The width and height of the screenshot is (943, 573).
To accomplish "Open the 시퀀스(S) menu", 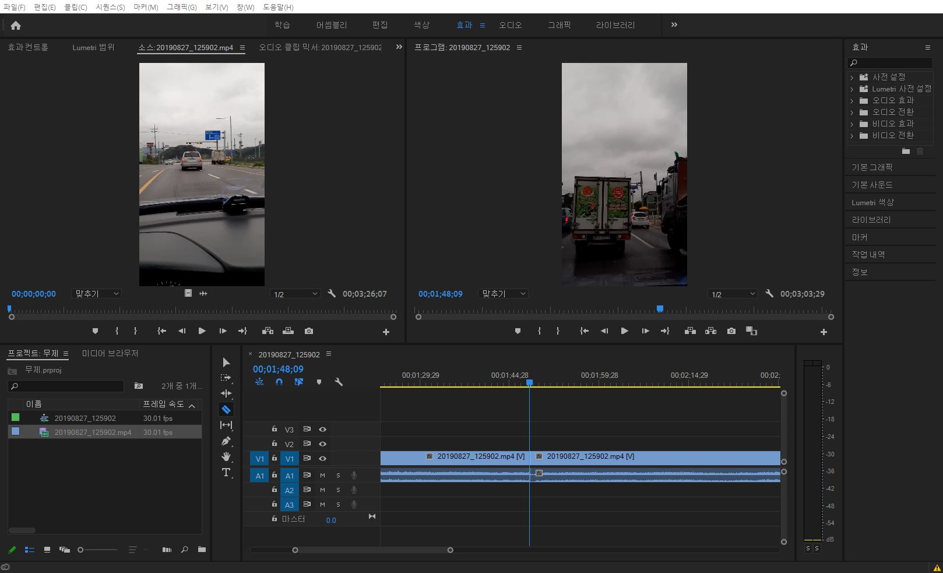I will coord(110,7).
